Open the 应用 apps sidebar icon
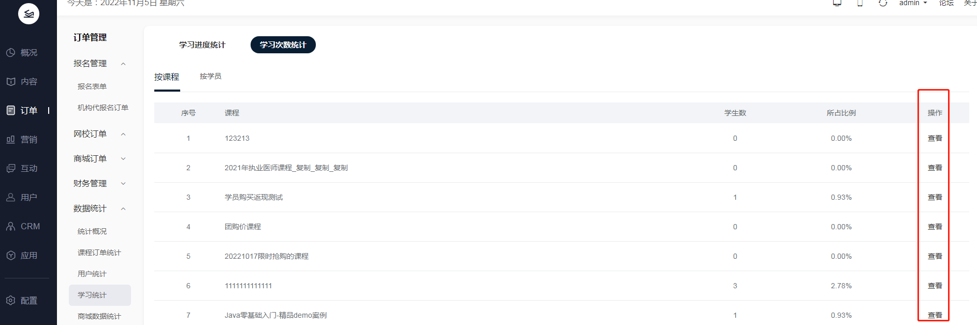Image resolution: width=977 pixels, height=325 pixels. tap(11, 256)
